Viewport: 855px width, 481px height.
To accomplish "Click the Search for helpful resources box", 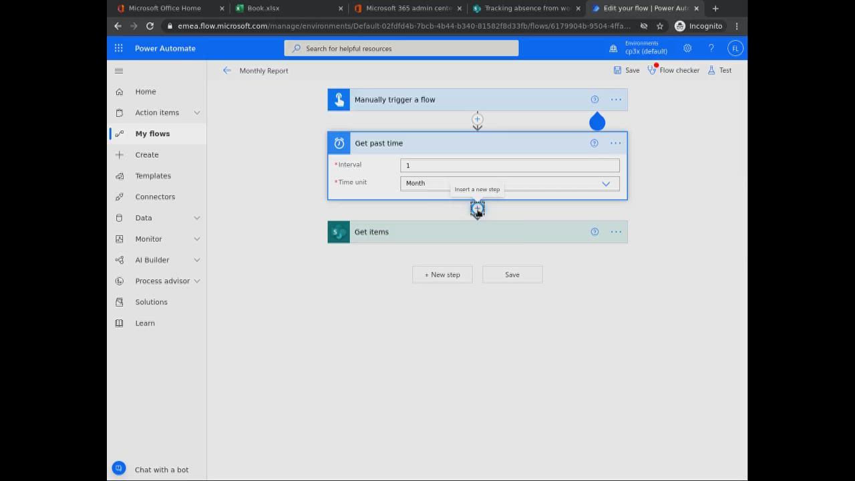I will click(401, 48).
